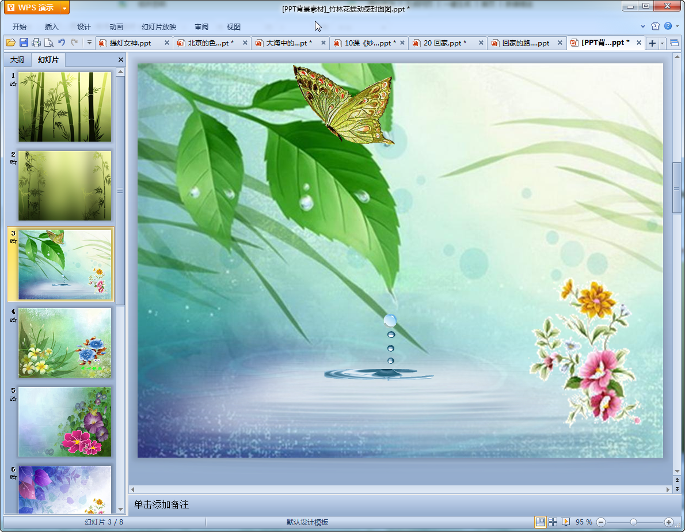Open the 幻灯片放映 menu

(x=158, y=26)
